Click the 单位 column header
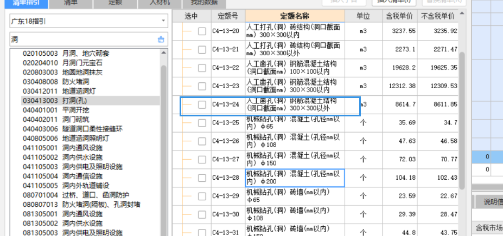503x236 pixels. [363, 16]
